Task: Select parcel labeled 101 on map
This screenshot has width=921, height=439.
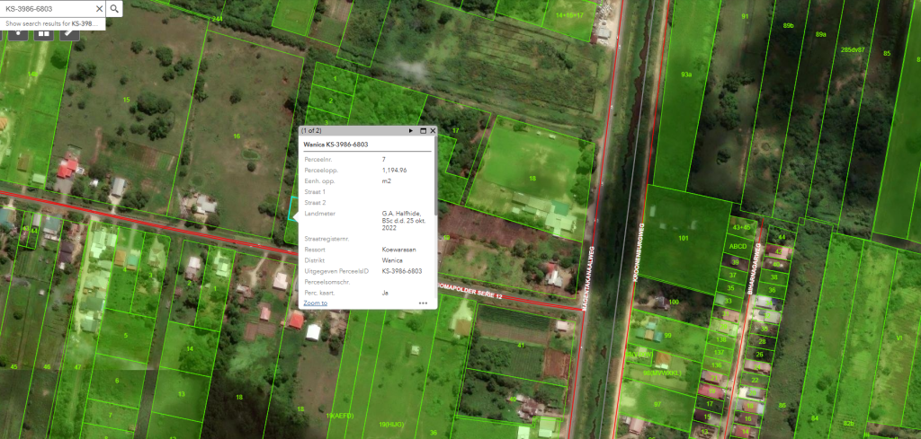Action: click(x=684, y=238)
